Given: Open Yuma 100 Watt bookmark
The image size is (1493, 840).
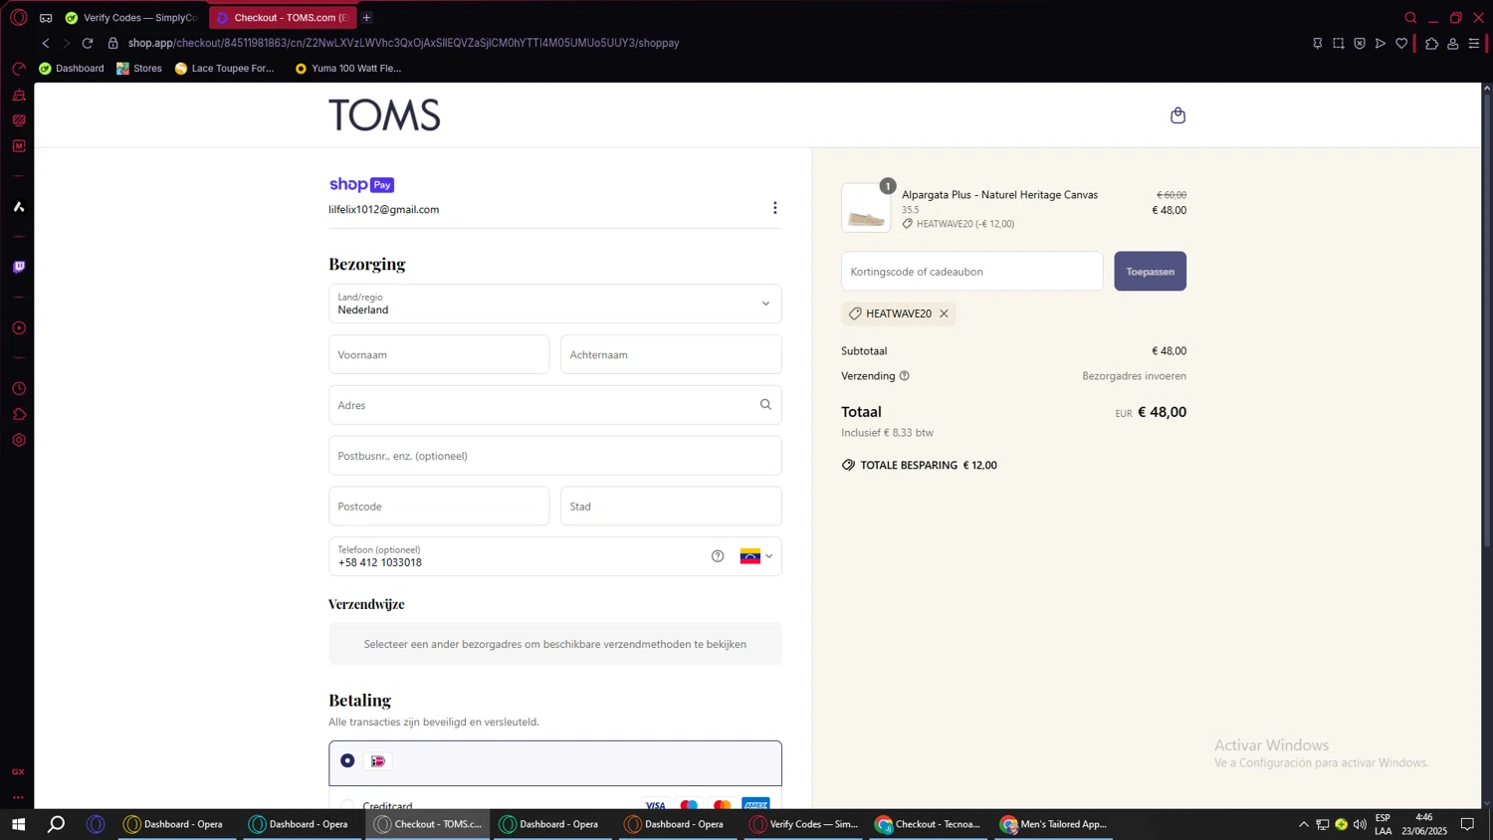Looking at the screenshot, I should pyautogui.click(x=347, y=69).
